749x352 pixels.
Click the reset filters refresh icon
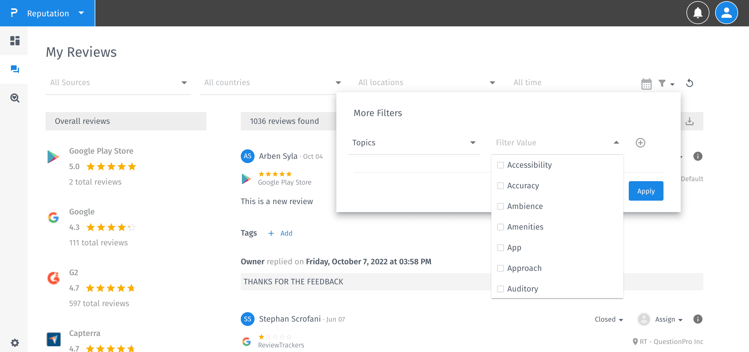click(689, 83)
